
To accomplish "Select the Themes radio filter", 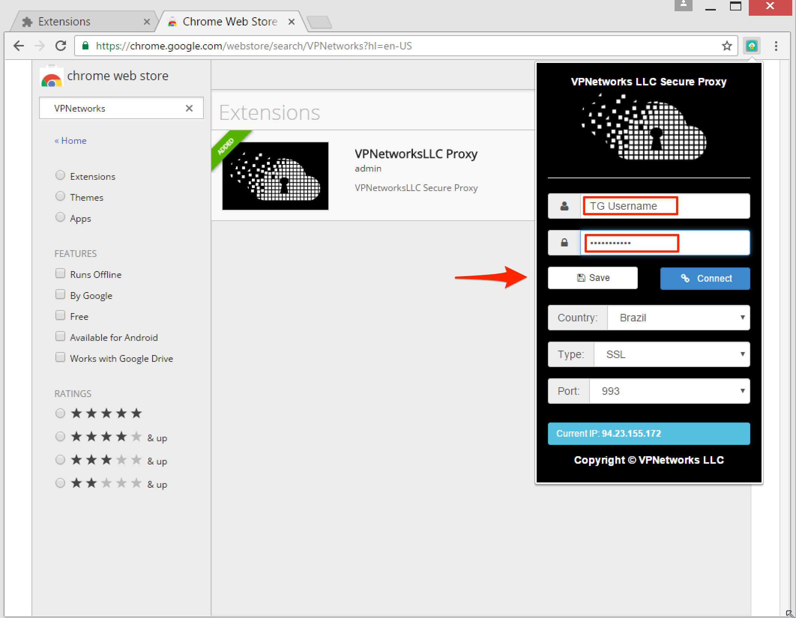I will (x=60, y=197).
